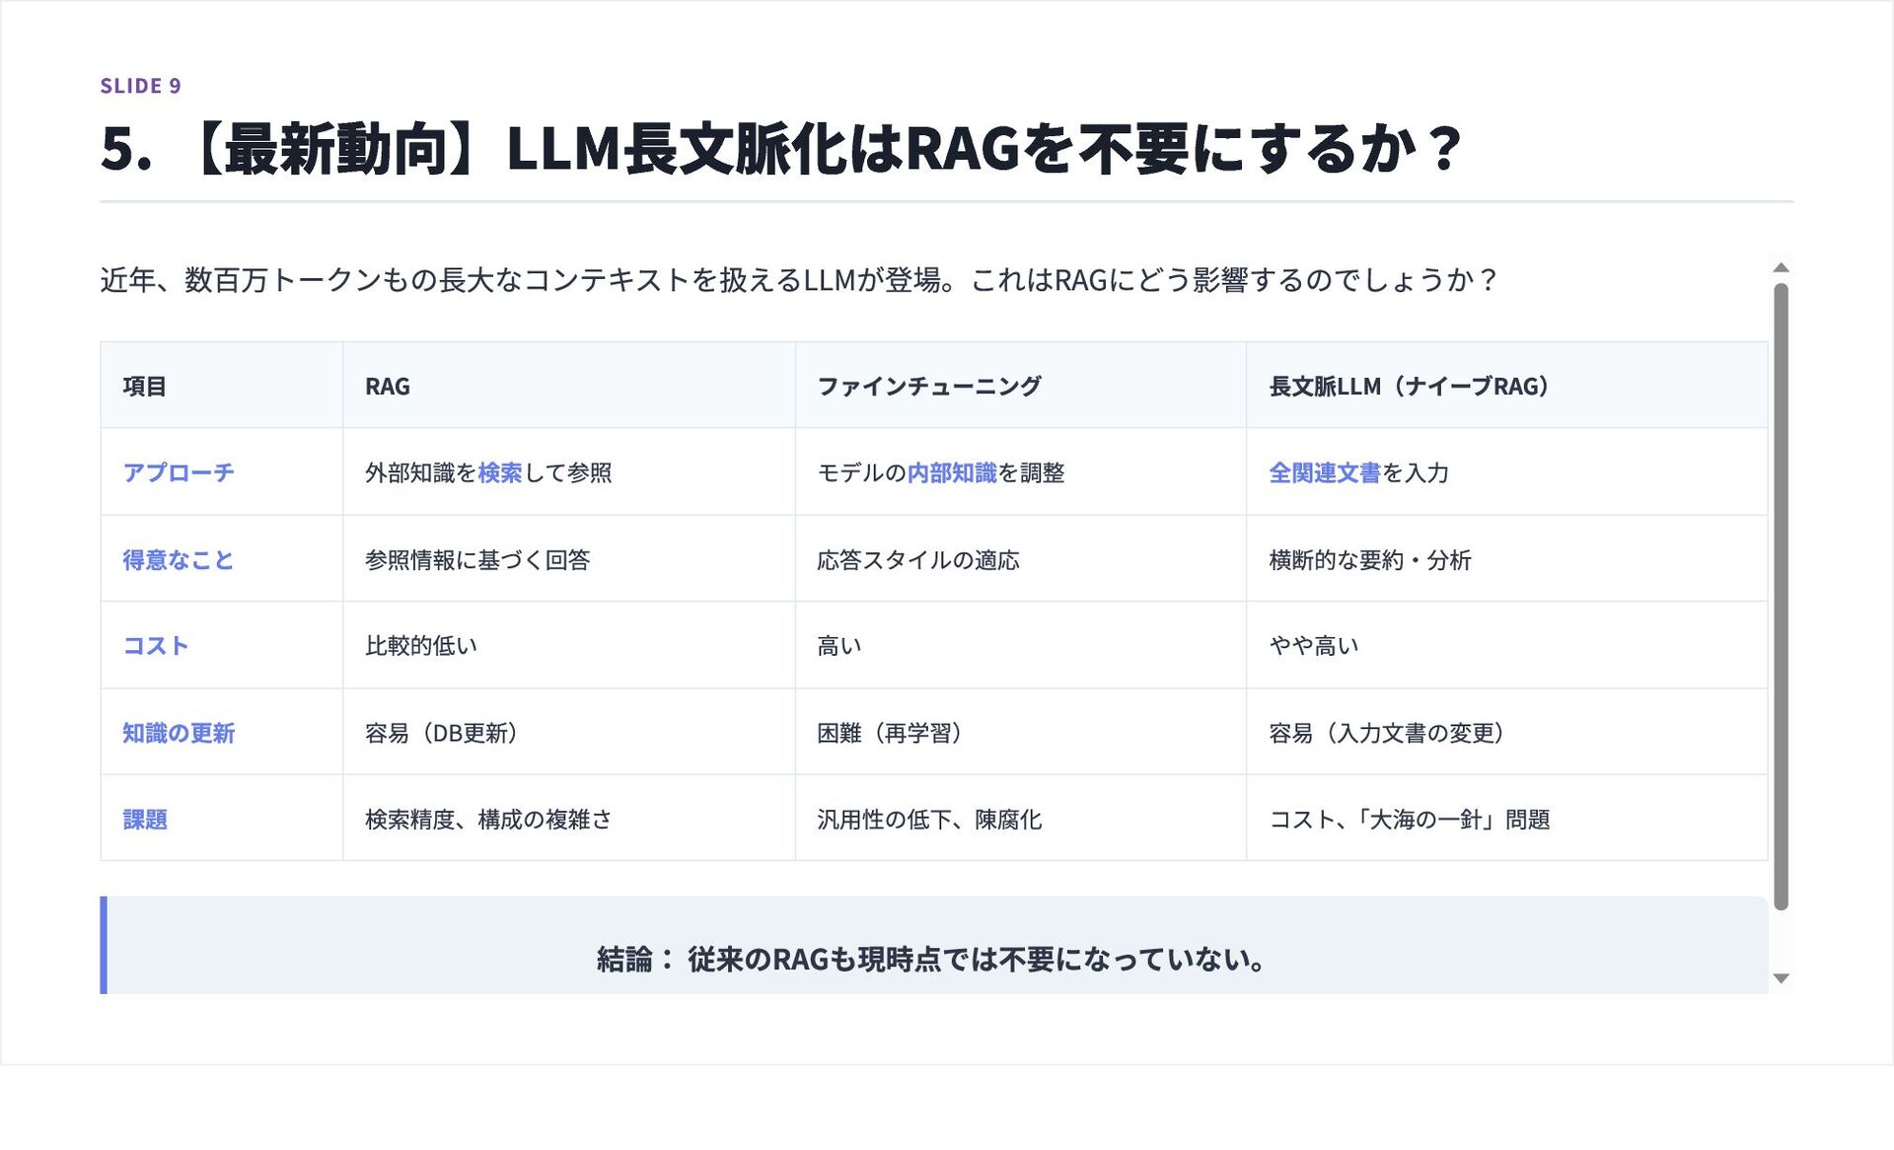Click the 項目 column header
Image resolution: width=1894 pixels, height=1150 pixels.
145,387
